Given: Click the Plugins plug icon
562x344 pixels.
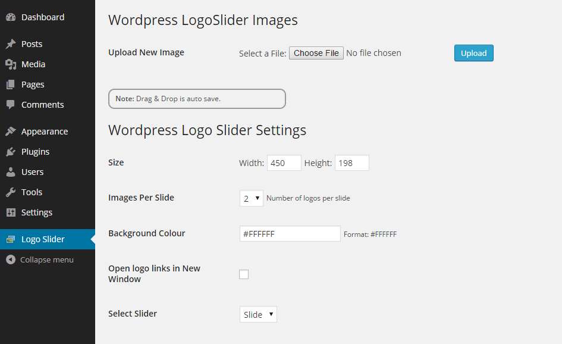Looking at the screenshot, I should click(x=11, y=152).
